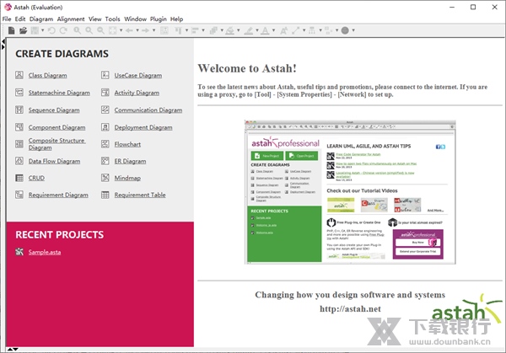Click the Deployment Diagram icon
The image size is (506, 353).
(105, 127)
